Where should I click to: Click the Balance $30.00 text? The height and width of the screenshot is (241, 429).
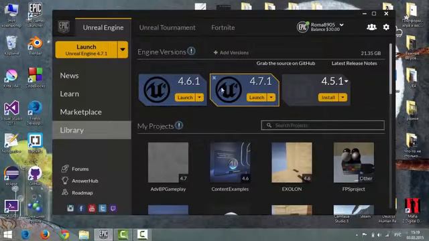click(x=325, y=29)
